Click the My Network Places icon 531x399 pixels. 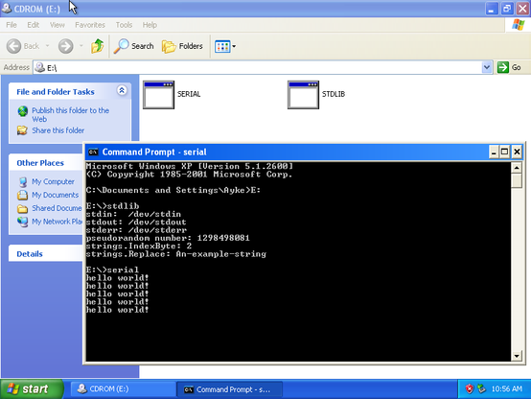[x=23, y=222]
